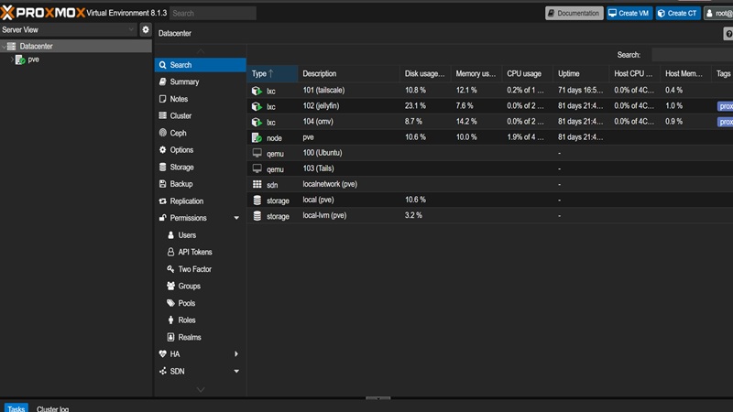This screenshot has width=733, height=412.
Task: Click the HA heartbeat icon
Action: point(163,354)
